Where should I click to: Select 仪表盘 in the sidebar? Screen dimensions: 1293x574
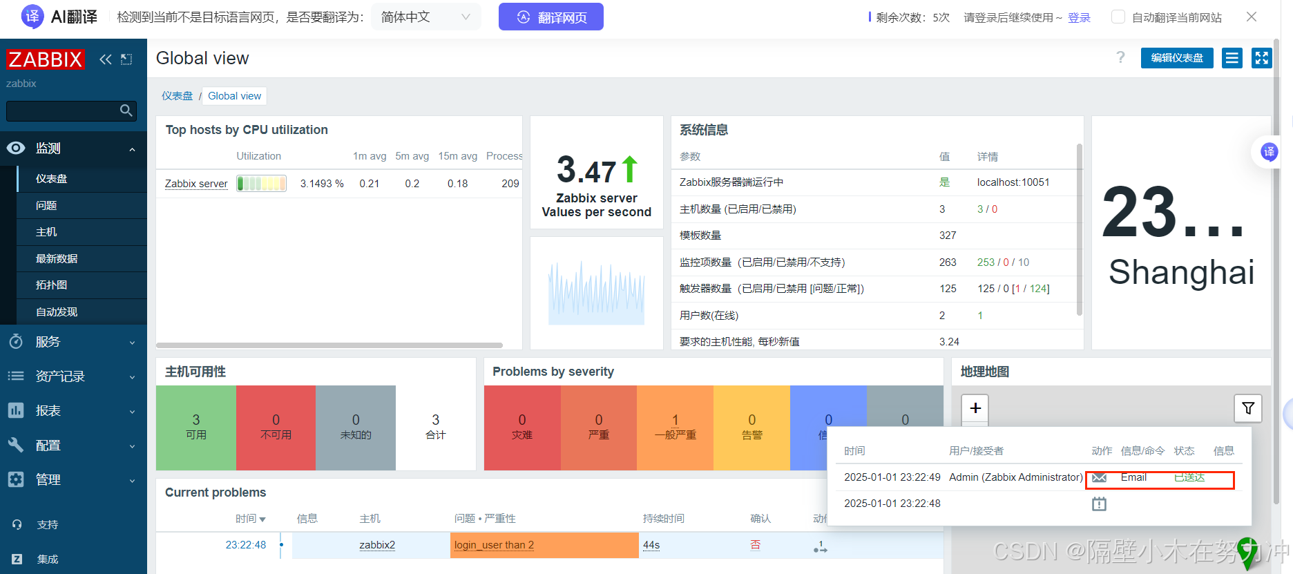coord(51,178)
